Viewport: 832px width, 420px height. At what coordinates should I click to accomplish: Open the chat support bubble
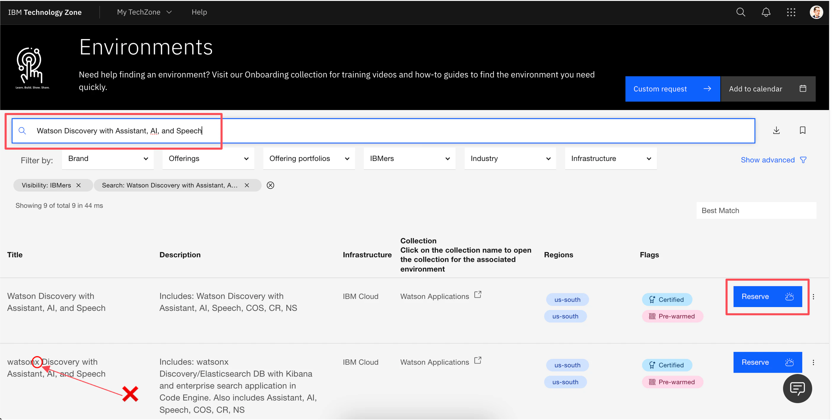797,388
